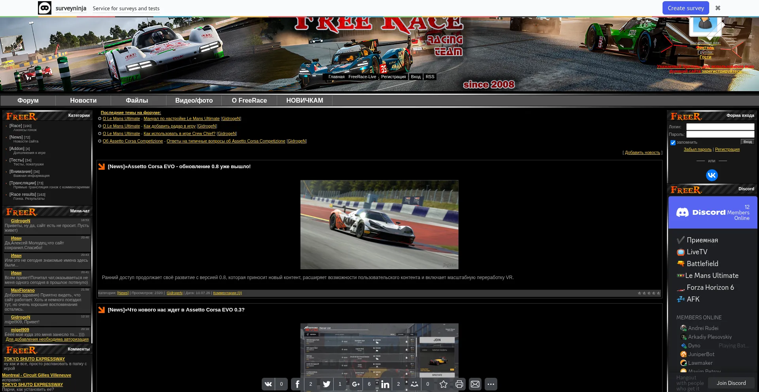This screenshot has width=759, height=392.
Task: Open the Новости menu
Action: [83, 101]
